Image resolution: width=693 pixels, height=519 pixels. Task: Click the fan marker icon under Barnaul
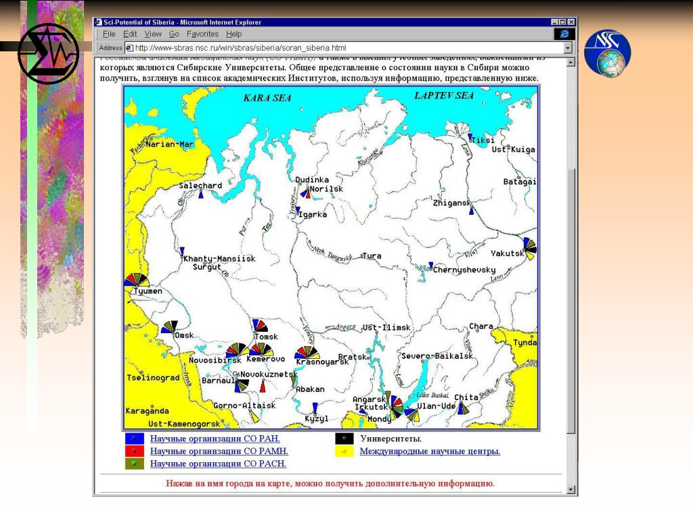tap(241, 386)
